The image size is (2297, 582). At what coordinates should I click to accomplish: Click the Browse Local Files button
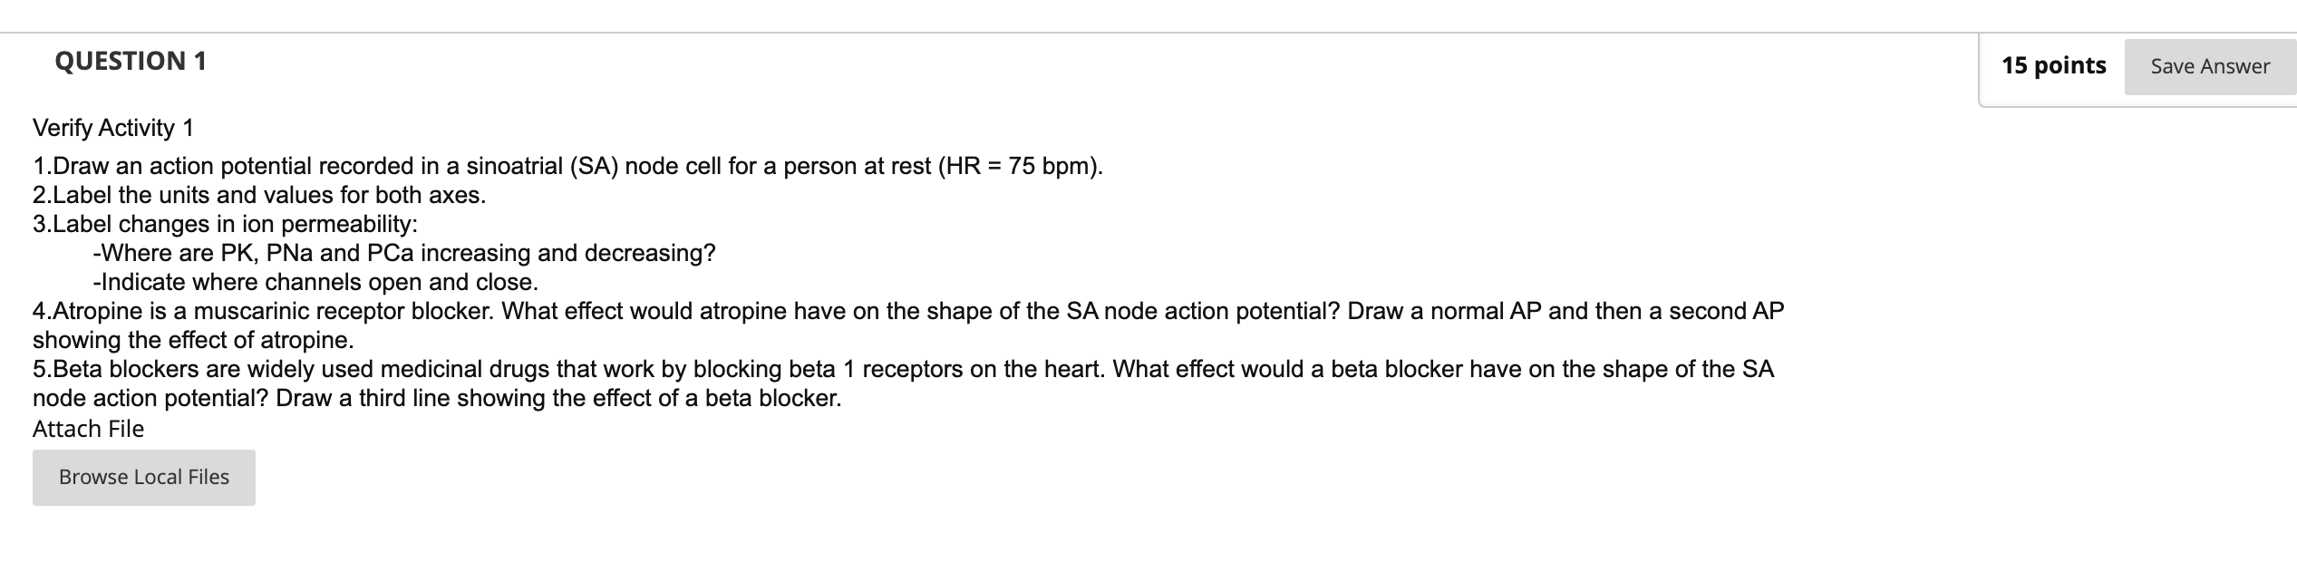[x=142, y=476]
